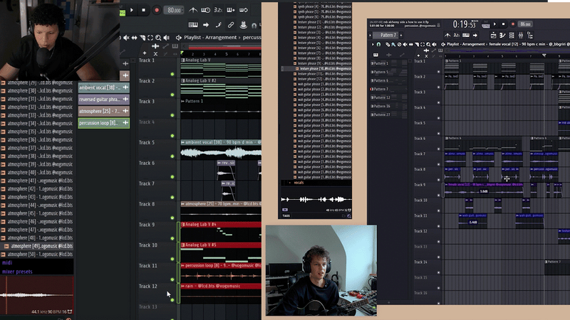This screenshot has width=570, height=320.
Task: Mute Track 9 using its green dot
Action: tap(172, 238)
